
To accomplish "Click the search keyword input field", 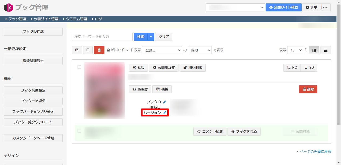I will [102, 37].
